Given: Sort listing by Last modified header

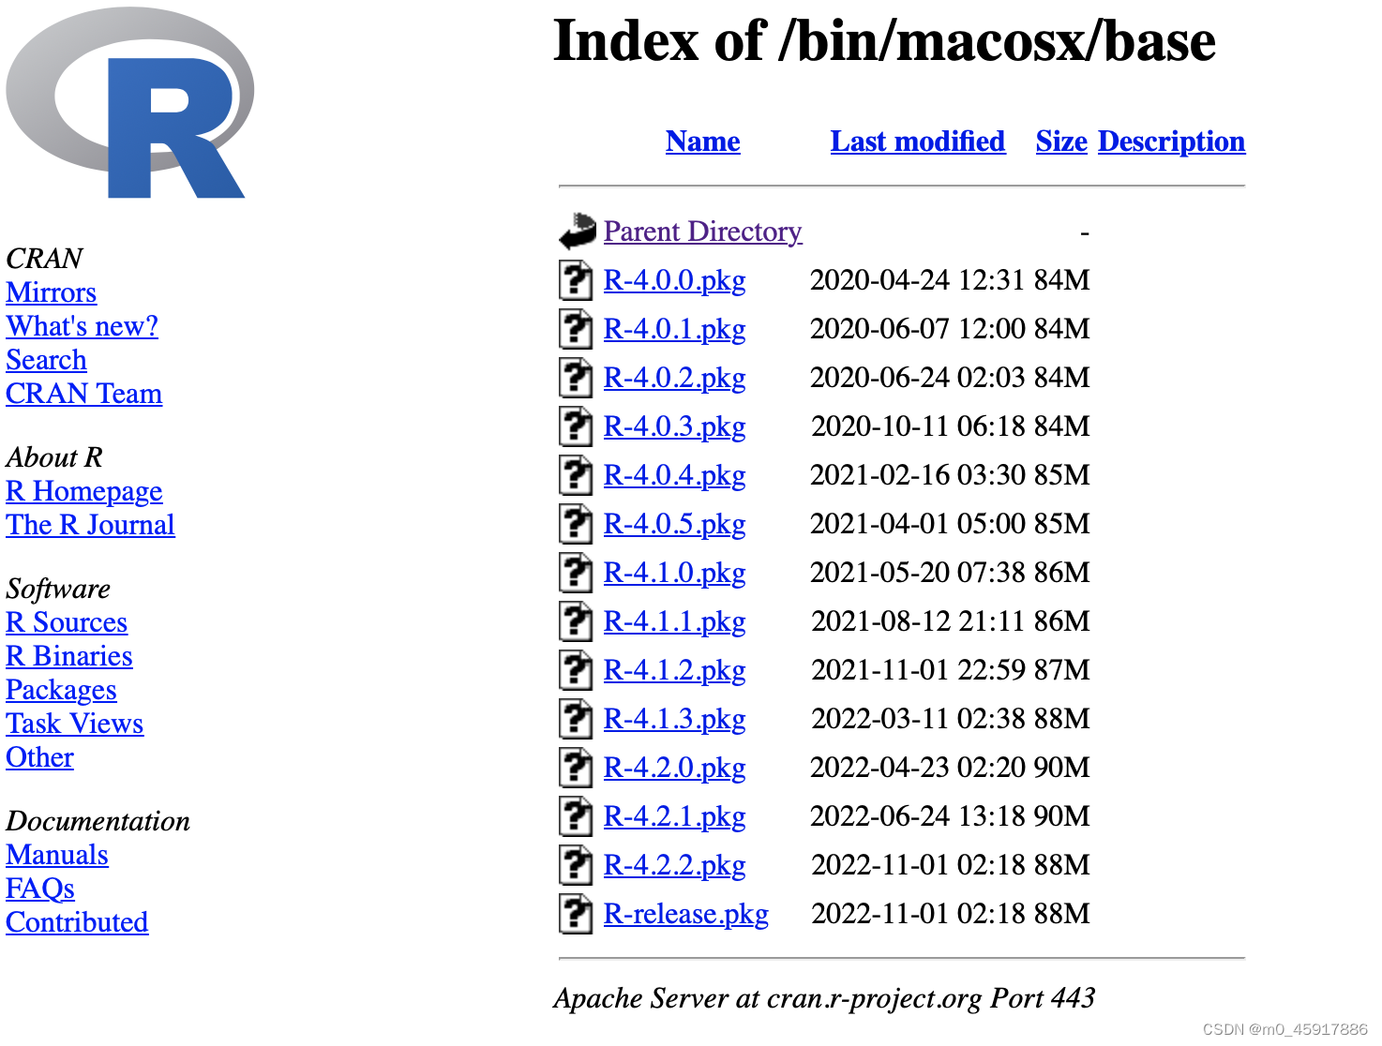Looking at the screenshot, I should click(918, 142).
